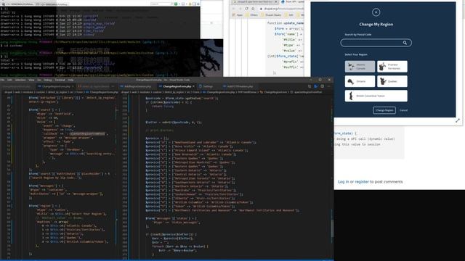The width and height of the screenshot is (465, 261).
Task: Open the File menu in VS Code
Action: click(2, 80)
